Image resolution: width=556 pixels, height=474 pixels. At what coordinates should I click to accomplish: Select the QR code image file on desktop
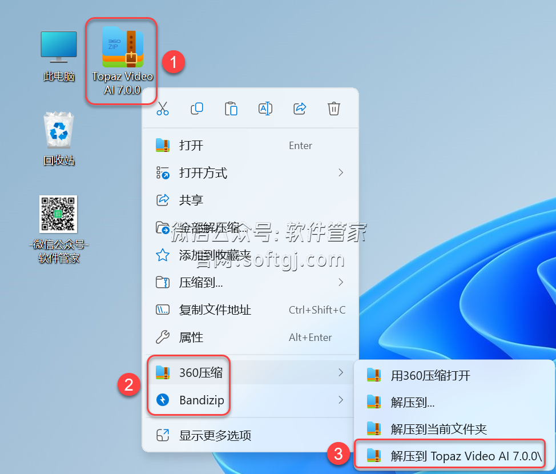(58, 229)
